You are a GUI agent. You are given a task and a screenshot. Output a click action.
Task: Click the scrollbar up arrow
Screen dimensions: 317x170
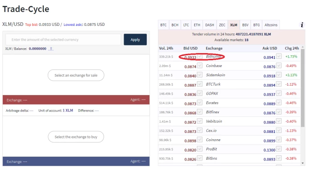(x=303, y=47)
